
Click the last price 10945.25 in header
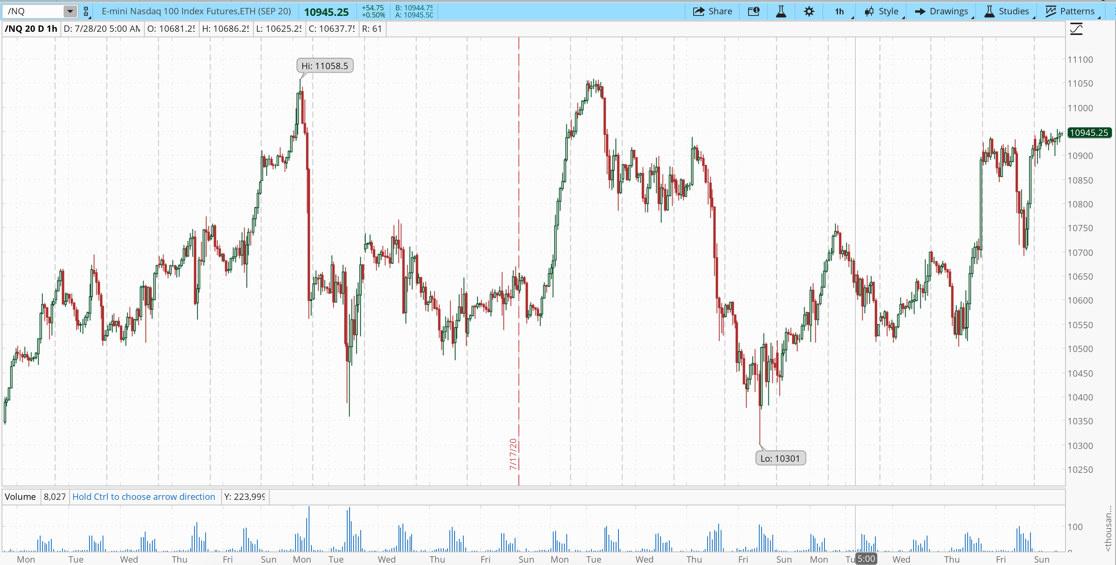point(326,12)
